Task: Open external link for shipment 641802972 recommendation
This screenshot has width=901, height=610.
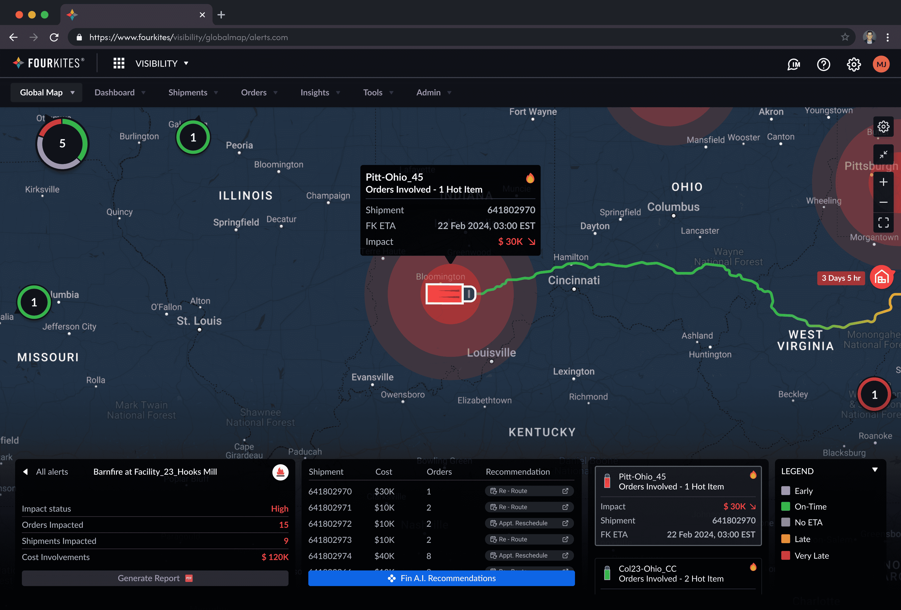Action: pyautogui.click(x=565, y=523)
